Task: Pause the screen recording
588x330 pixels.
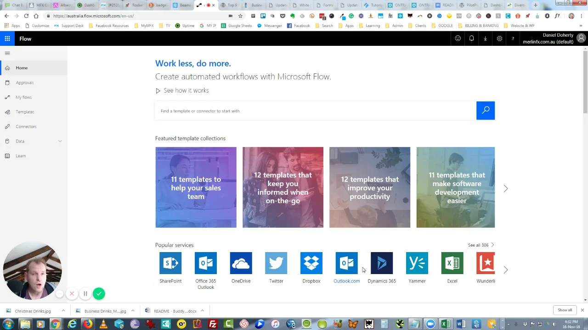Action: 85,294
